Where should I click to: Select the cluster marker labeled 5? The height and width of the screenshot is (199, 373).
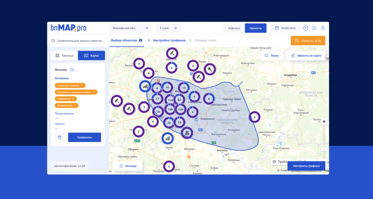pos(153,121)
